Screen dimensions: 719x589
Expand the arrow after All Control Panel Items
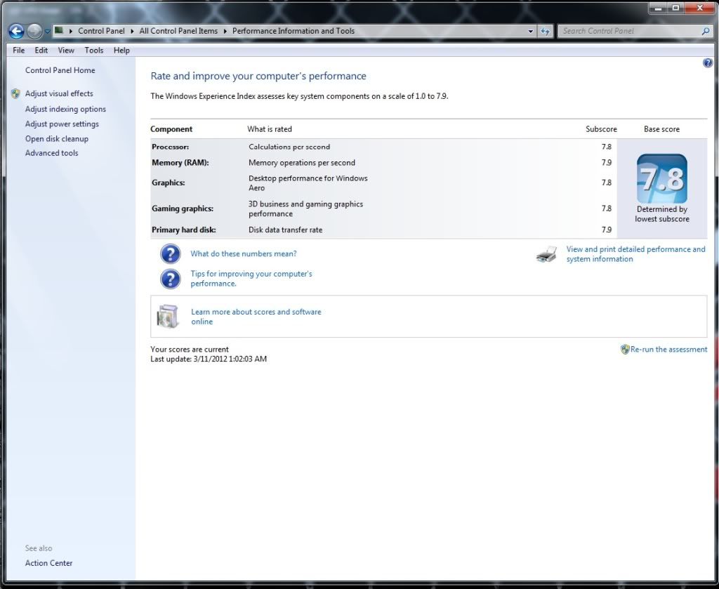tap(226, 31)
